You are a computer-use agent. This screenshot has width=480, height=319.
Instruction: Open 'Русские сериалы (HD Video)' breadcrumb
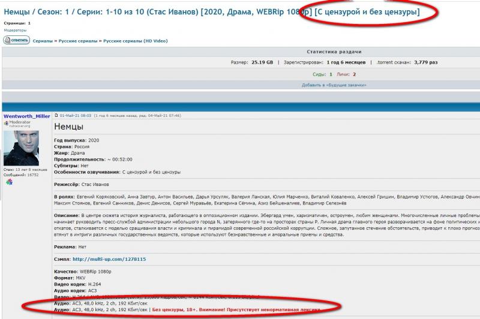[x=136, y=41]
